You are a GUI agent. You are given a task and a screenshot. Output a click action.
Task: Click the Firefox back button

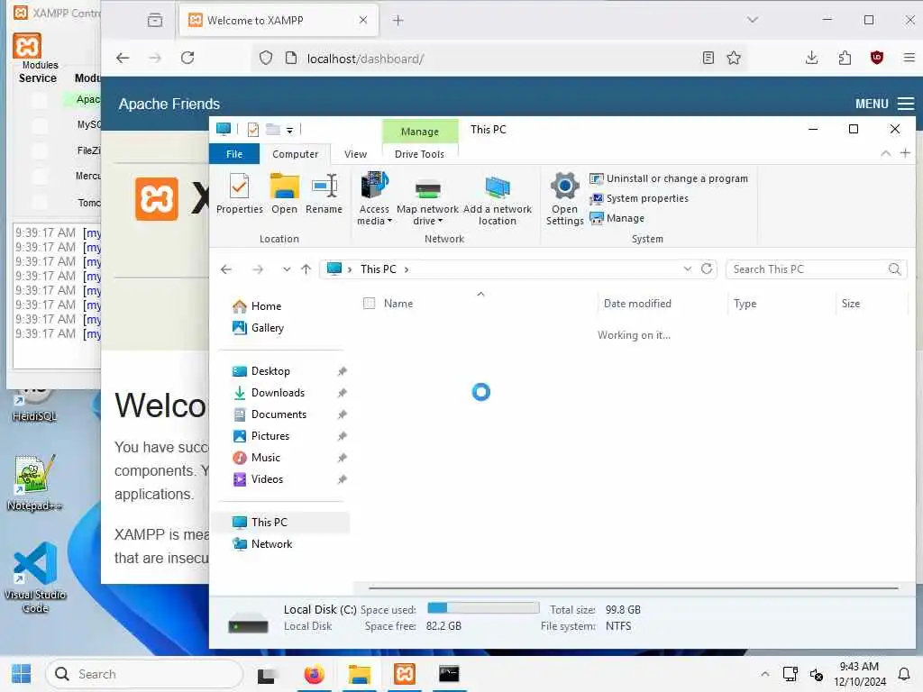click(123, 58)
